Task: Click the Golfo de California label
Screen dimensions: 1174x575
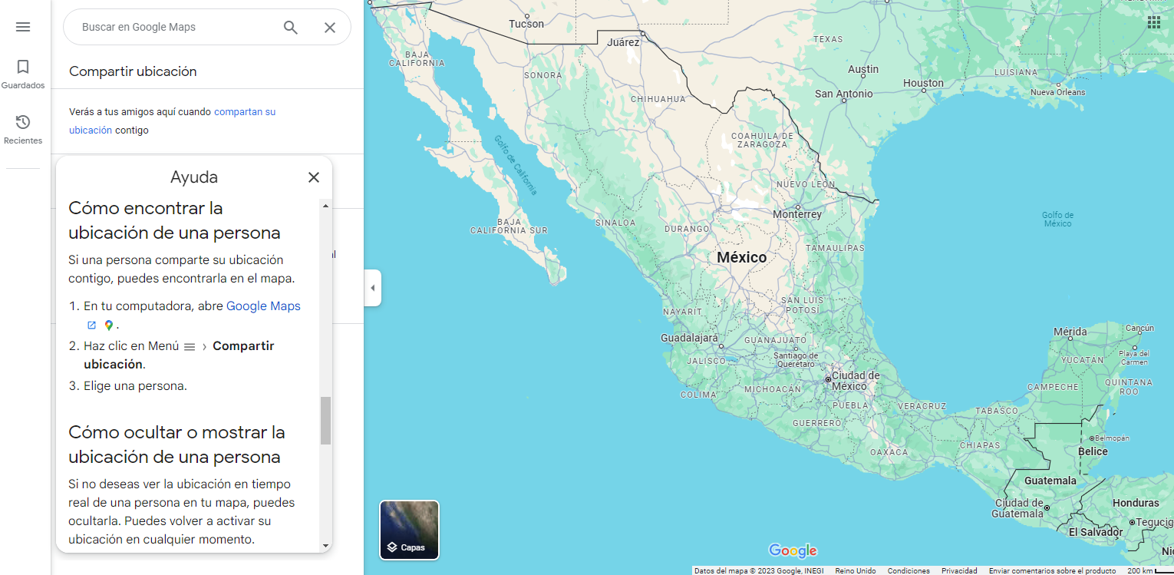Action: pyautogui.click(x=516, y=164)
